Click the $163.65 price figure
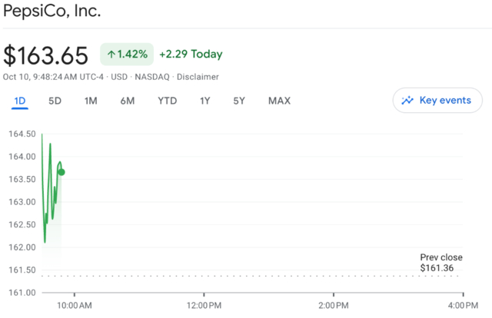 [48, 55]
